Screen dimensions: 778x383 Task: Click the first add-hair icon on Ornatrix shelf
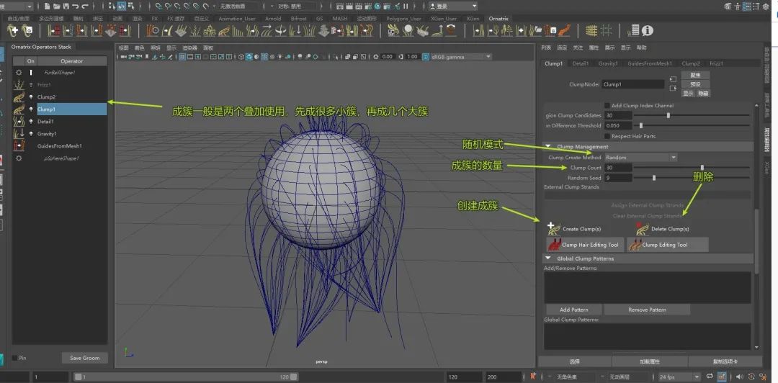(x=12, y=30)
